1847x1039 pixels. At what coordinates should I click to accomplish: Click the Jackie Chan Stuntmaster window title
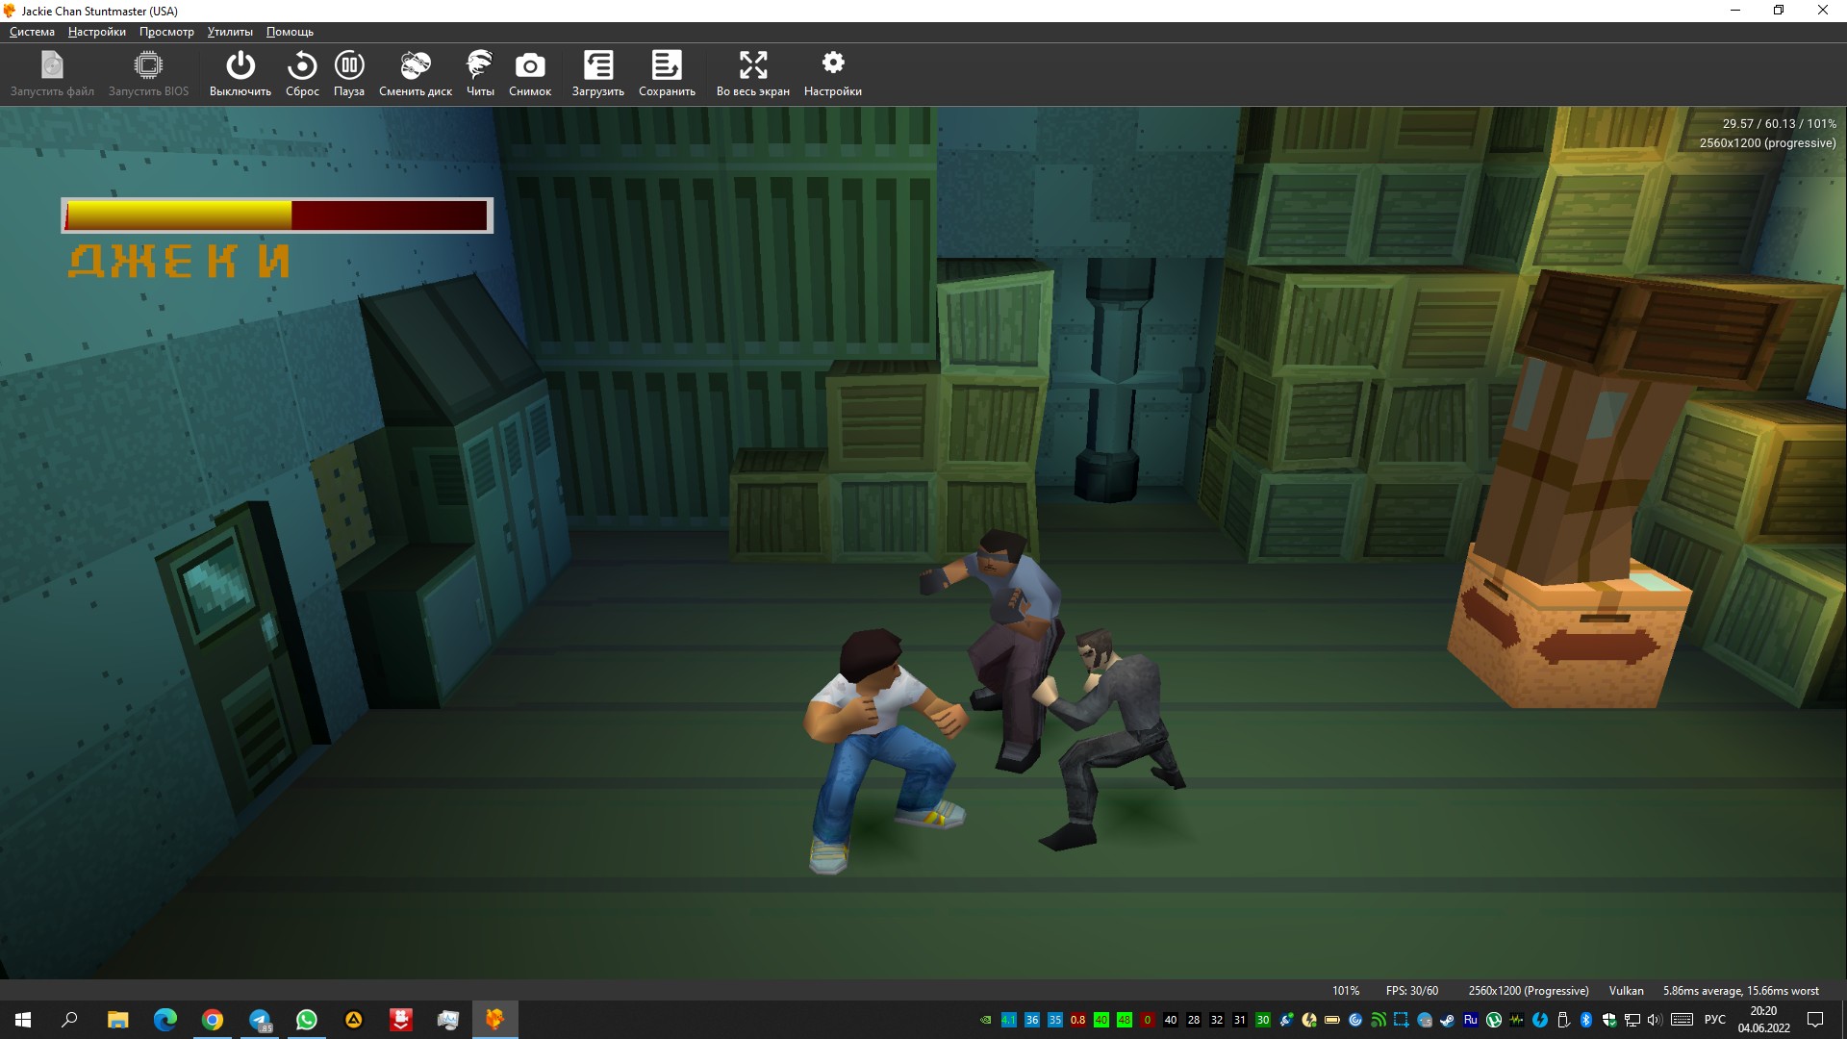[100, 12]
